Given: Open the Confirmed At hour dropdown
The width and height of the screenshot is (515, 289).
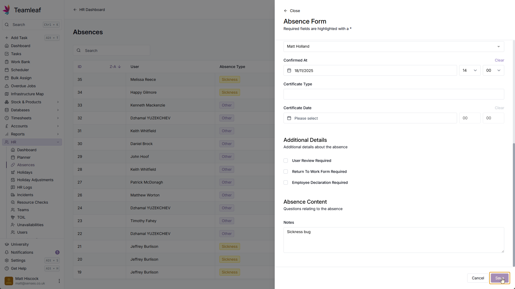Looking at the screenshot, I should point(470,71).
